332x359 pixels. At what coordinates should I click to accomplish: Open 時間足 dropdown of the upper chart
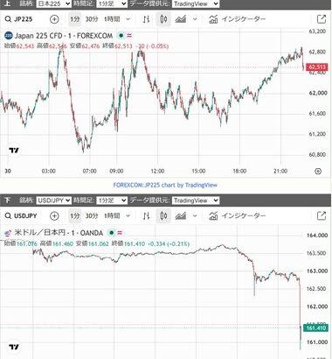[x=112, y=4]
